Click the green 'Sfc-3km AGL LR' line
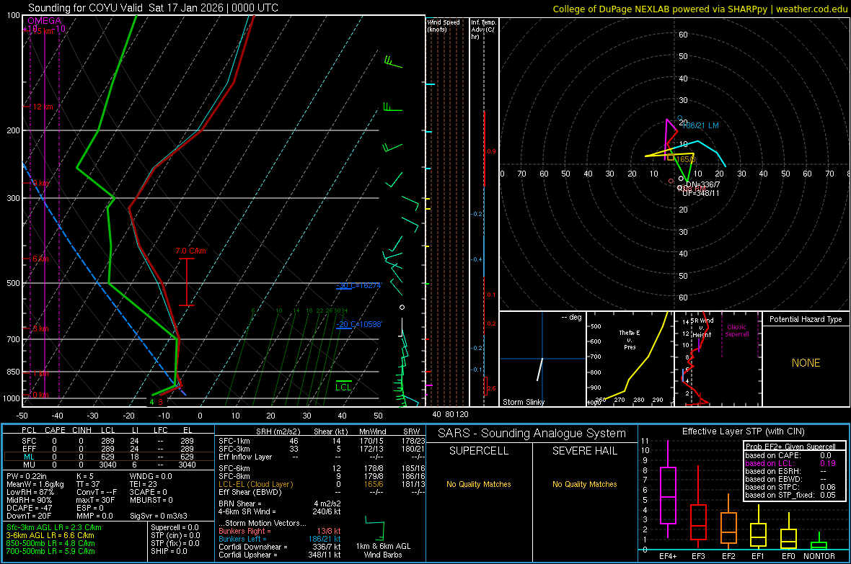Screen dimensions: 851x564 (x=54, y=527)
